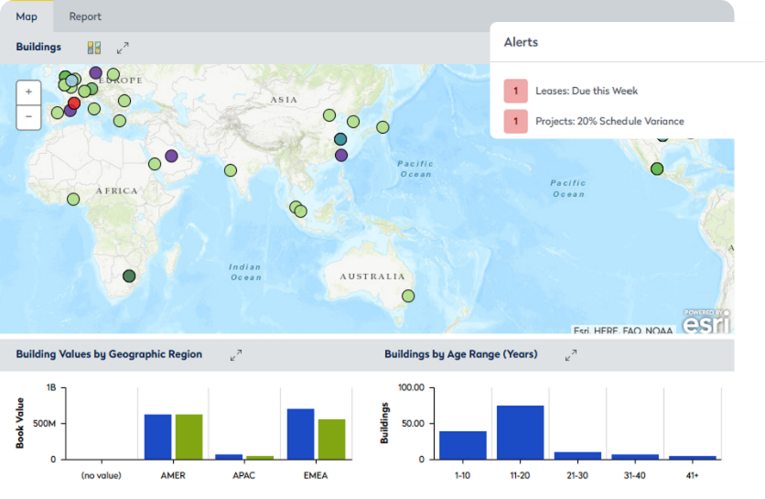765x499 pixels.
Task: Switch to the Report tab
Action: 85,16
